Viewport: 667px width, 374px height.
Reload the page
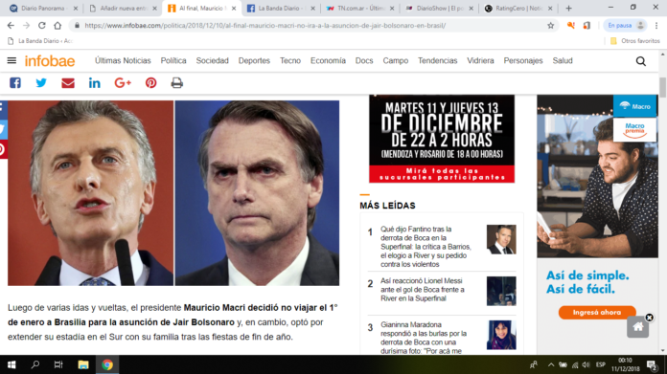(x=42, y=26)
